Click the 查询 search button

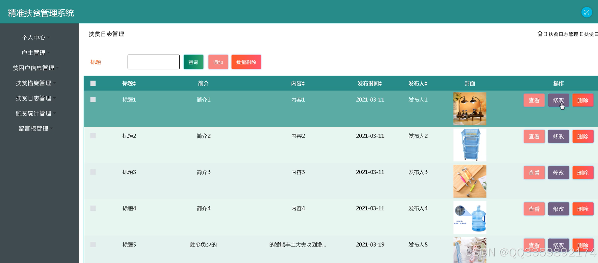194,62
